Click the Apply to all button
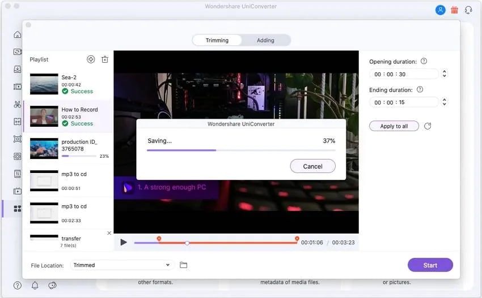This screenshot has height=298, width=482. pyautogui.click(x=394, y=126)
